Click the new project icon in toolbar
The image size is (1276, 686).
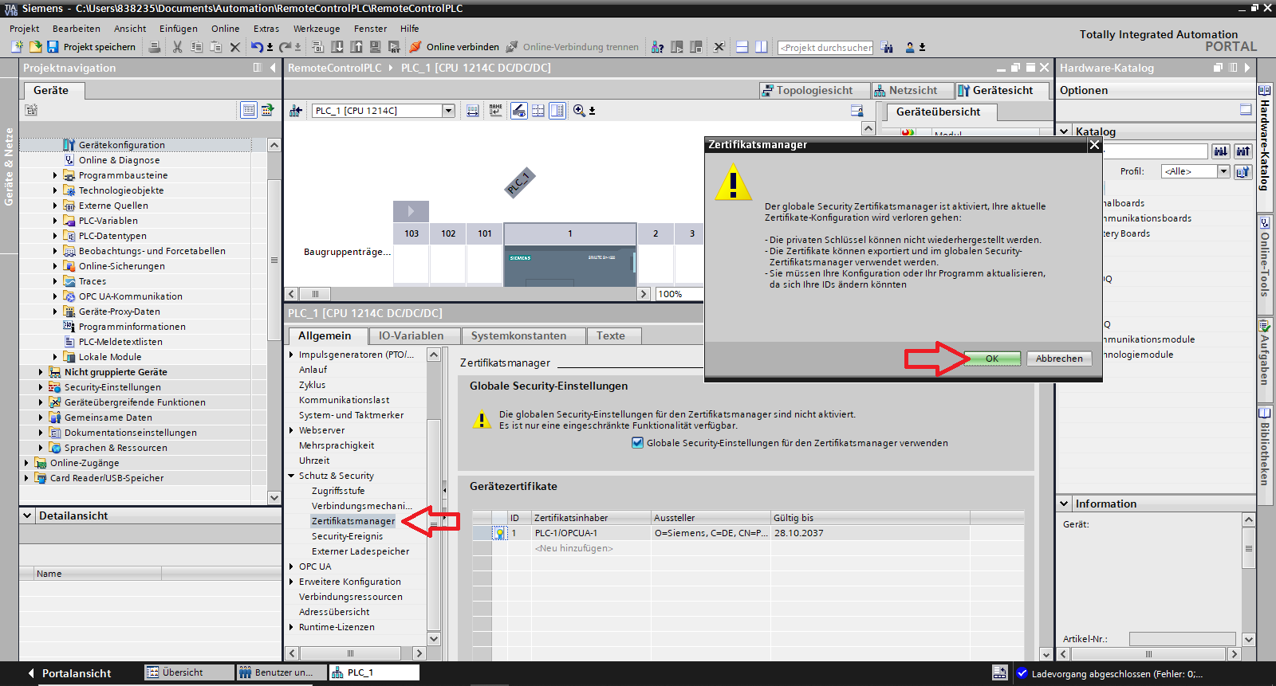pyautogui.click(x=17, y=47)
